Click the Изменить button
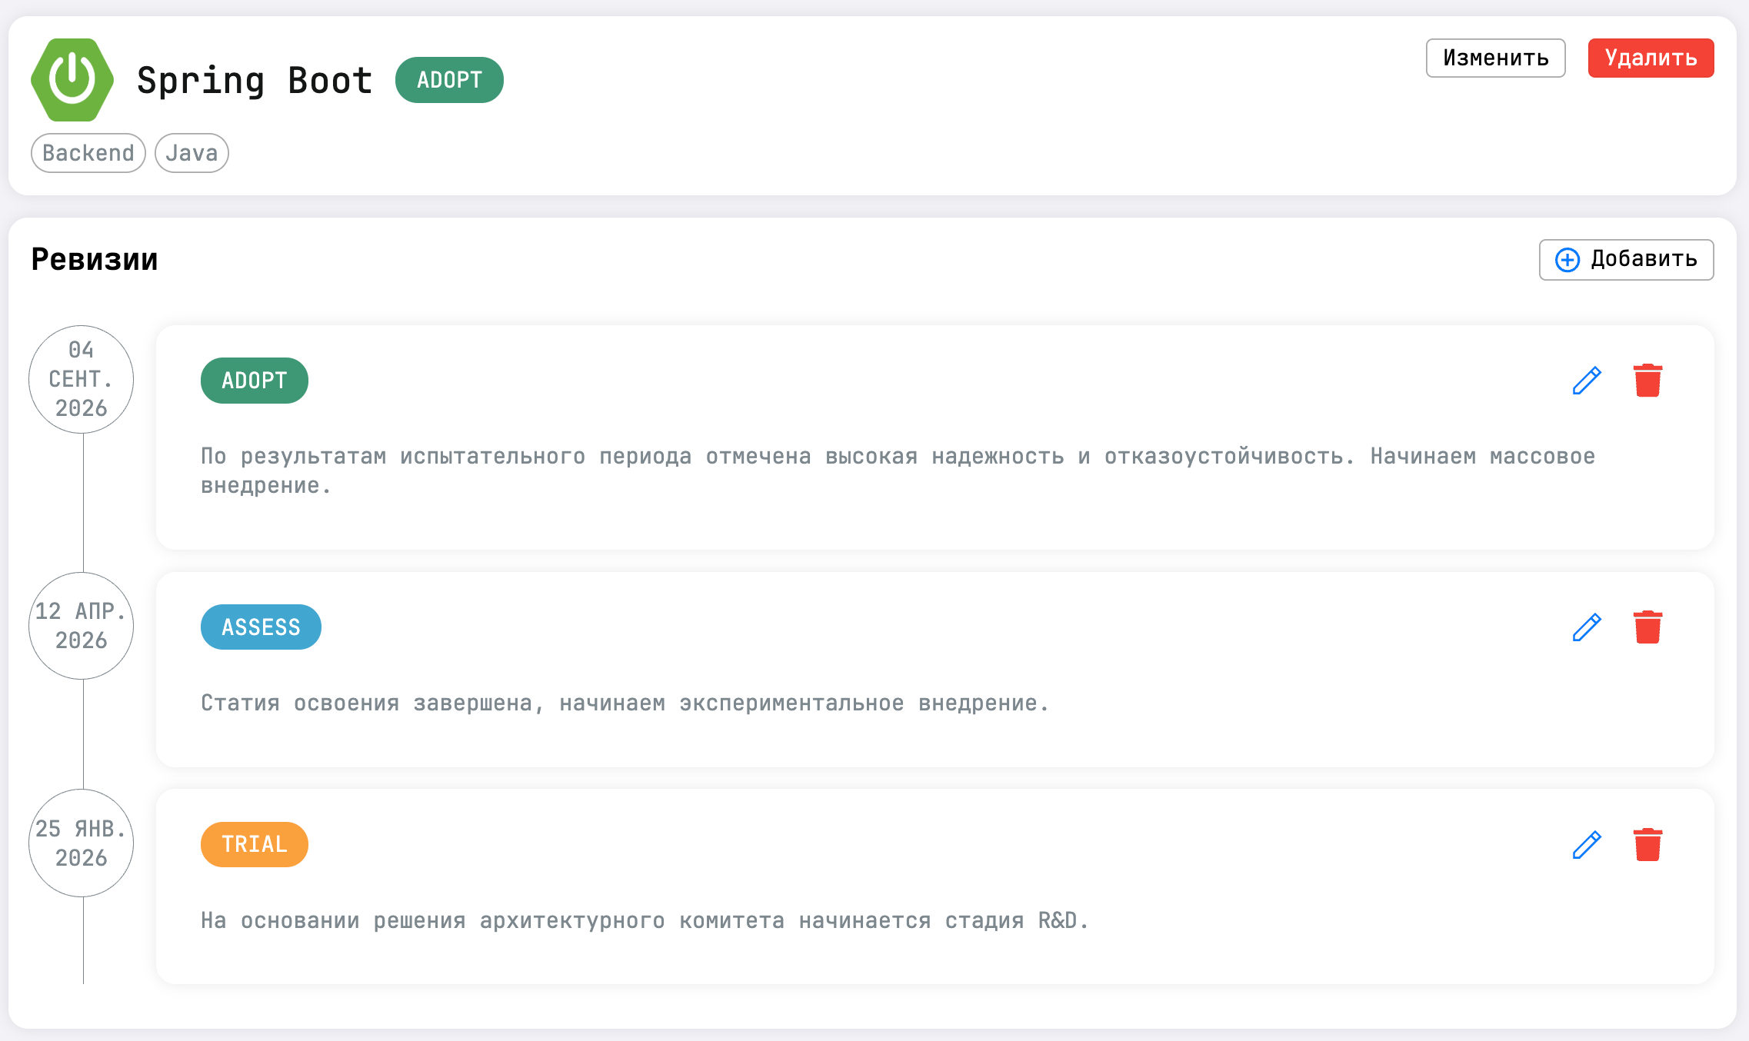 pyautogui.click(x=1495, y=58)
